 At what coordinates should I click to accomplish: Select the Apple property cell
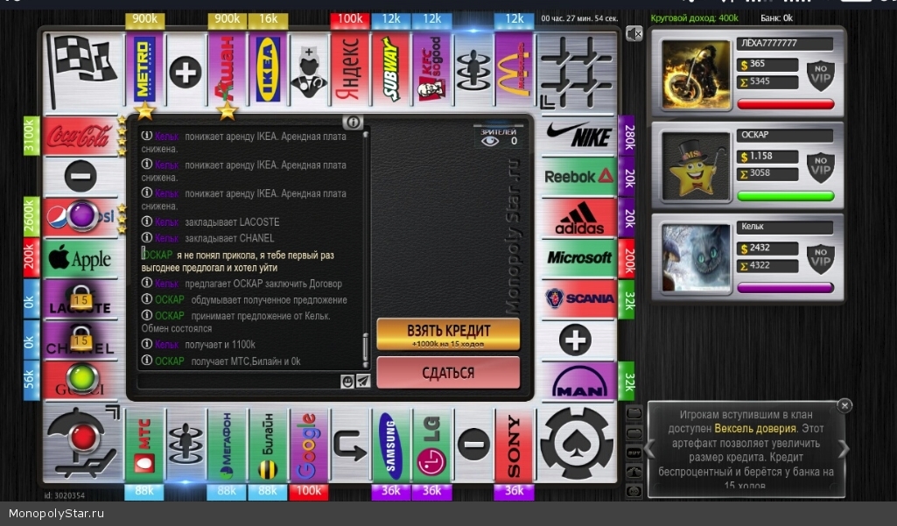click(81, 259)
